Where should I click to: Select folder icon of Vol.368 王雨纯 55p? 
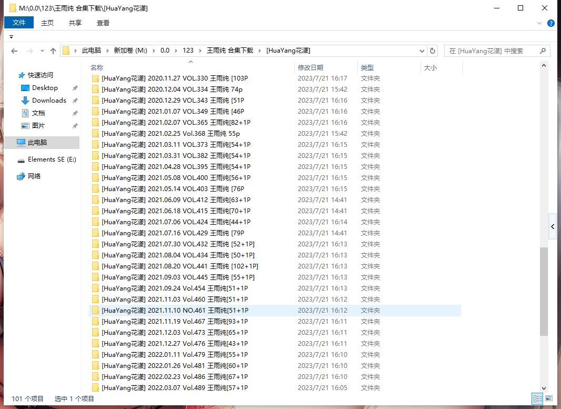pyautogui.click(x=95, y=134)
